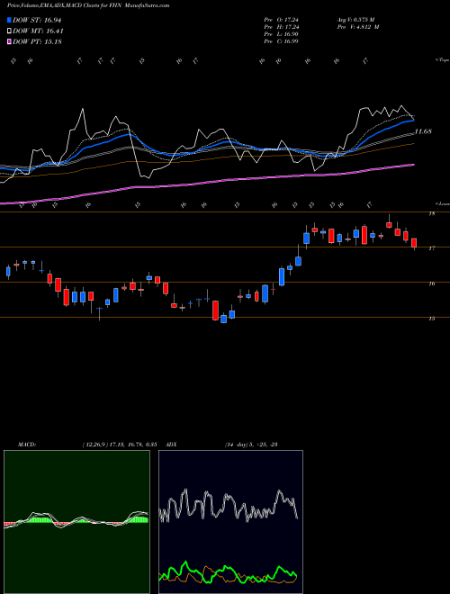This screenshot has height=594, width=450.
Task: Click the white DOW MT legend swatch
Action: [9, 31]
